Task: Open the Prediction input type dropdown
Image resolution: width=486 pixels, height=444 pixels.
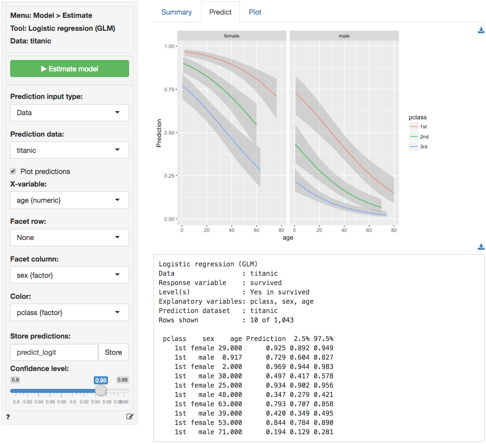Action: (x=69, y=113)
